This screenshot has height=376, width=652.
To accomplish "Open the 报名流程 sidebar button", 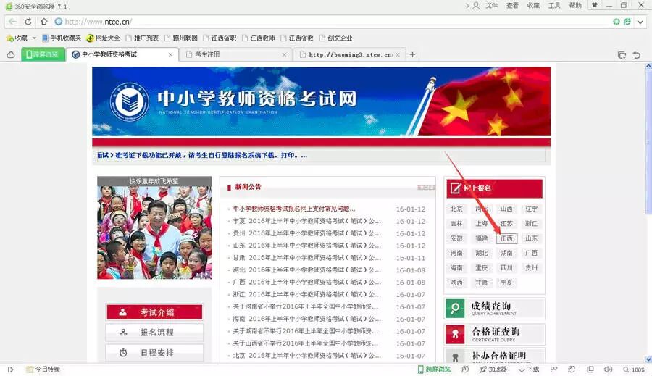I will pyautogui.click(x=155, y=333).
